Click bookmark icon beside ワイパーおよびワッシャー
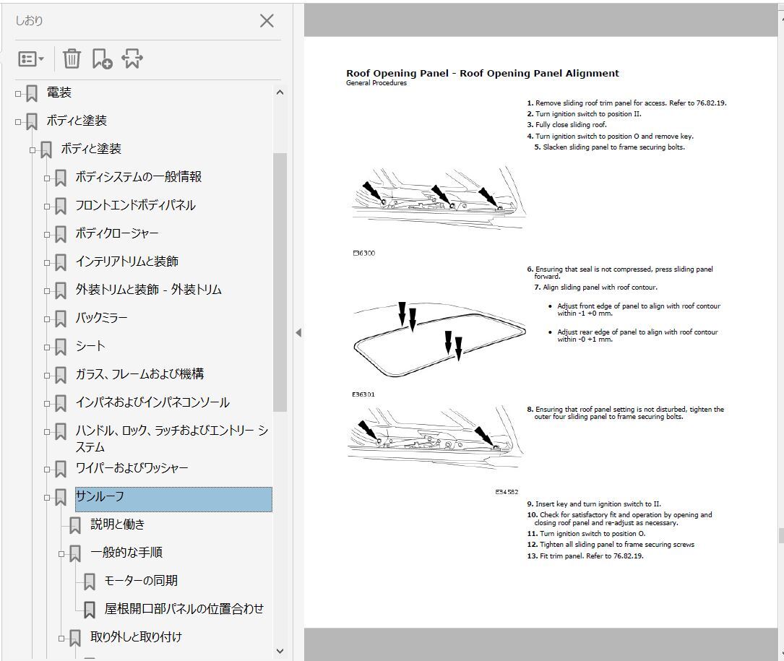Viewport: 784px width, 661px height. (61, 469)
